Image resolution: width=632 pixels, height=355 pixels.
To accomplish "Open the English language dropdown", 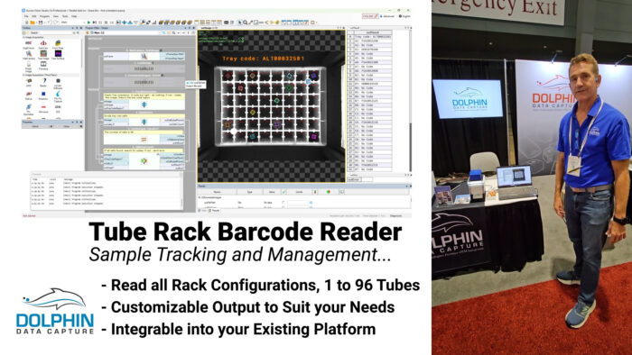I will tap(404, 16).
